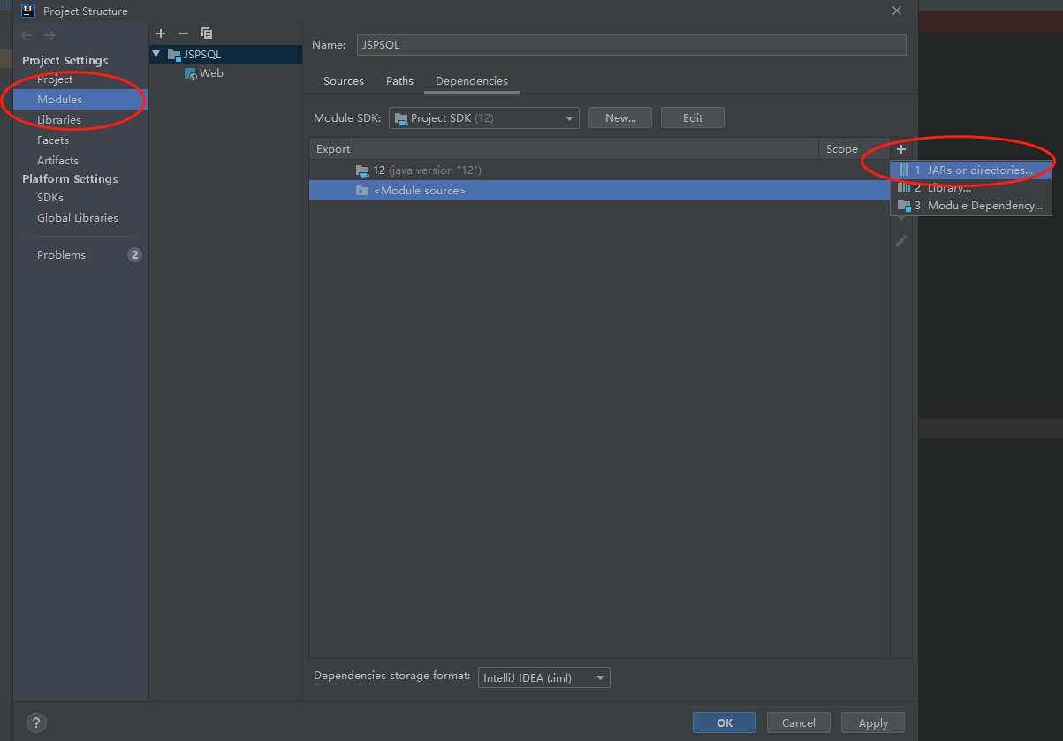1063x741 pixels.
Task: Choose Library option from popup
Action: point(971,188)
